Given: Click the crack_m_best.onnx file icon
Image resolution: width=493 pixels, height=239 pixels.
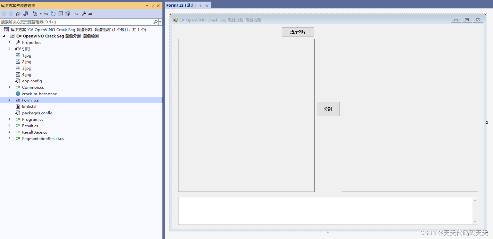Looking at the screenshot, I should pyautogui.click(x=18, y=94).
